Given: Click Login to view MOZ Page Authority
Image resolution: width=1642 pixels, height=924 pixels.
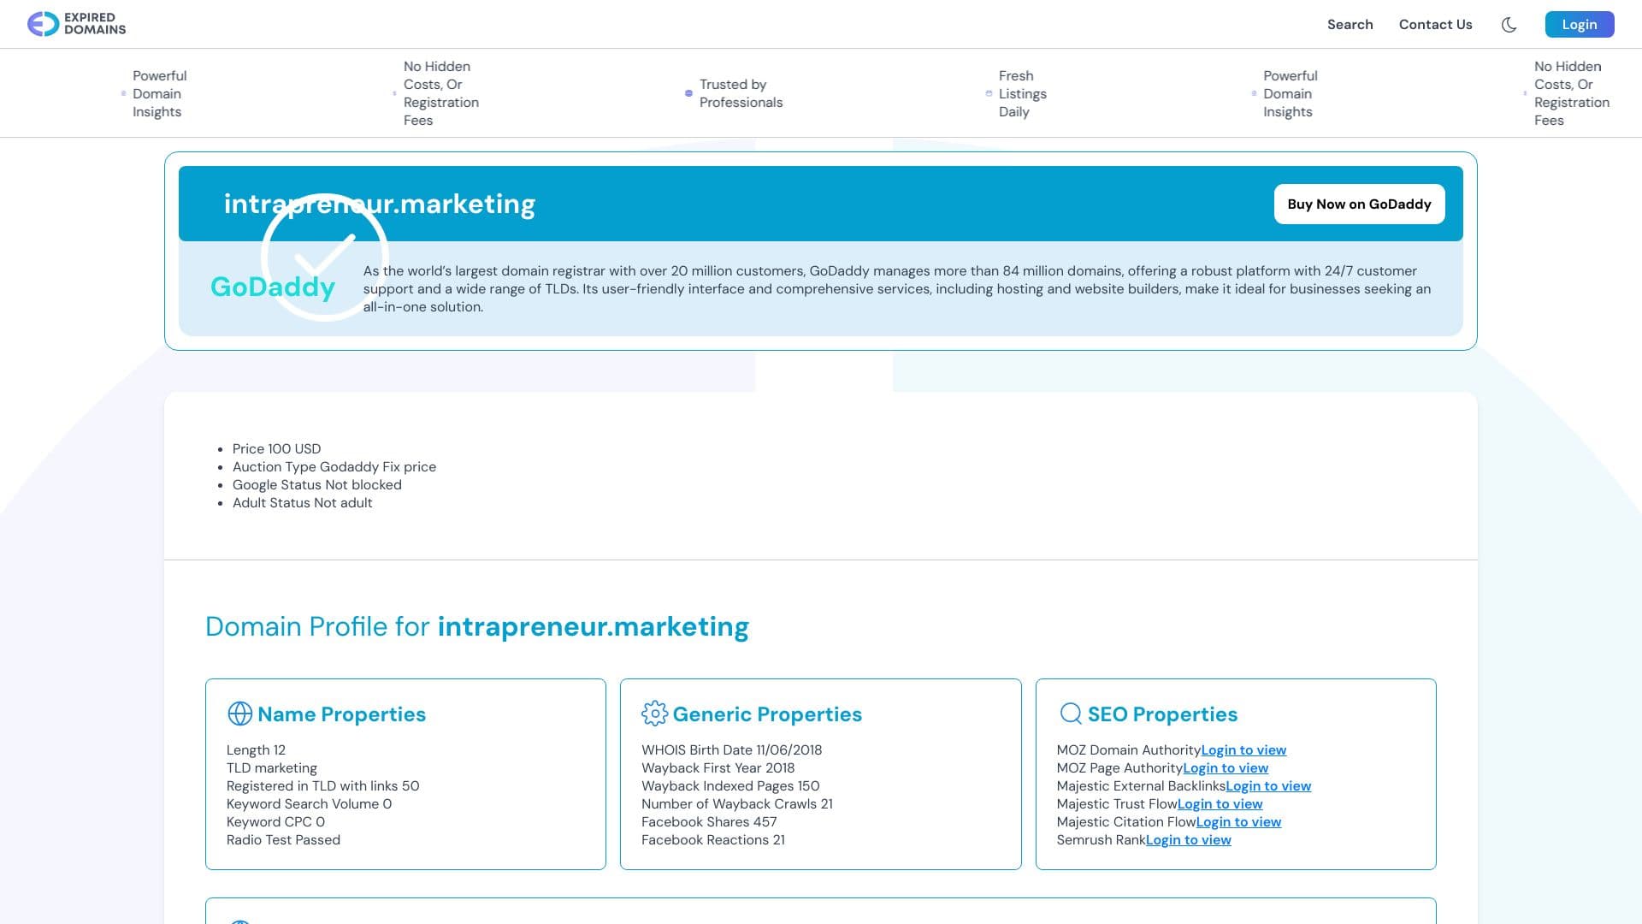Looking at the screenshot, I should (x=1226, y=767).
